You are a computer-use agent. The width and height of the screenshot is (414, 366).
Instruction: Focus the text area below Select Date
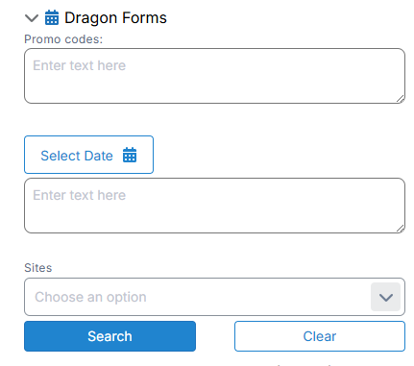(214, 206)
